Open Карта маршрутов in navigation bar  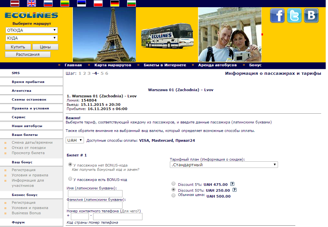pos(113,65)
